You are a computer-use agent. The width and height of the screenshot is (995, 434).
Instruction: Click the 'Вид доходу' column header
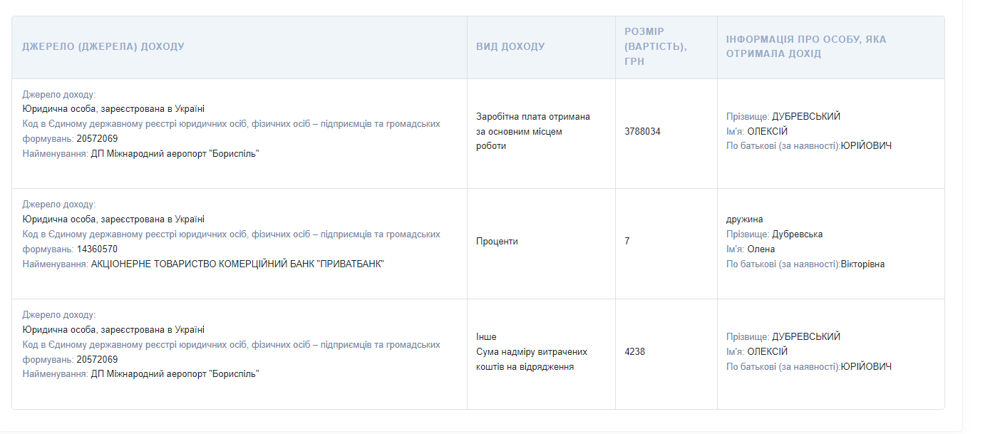coord(510,46)
